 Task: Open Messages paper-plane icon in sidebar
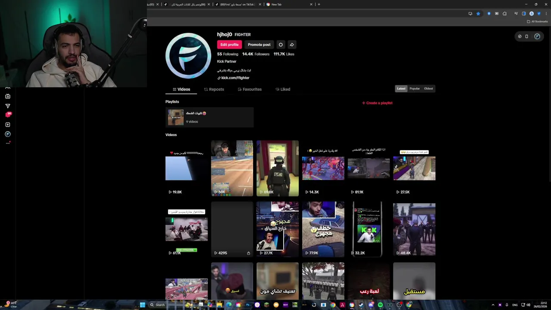click(8, 106)
